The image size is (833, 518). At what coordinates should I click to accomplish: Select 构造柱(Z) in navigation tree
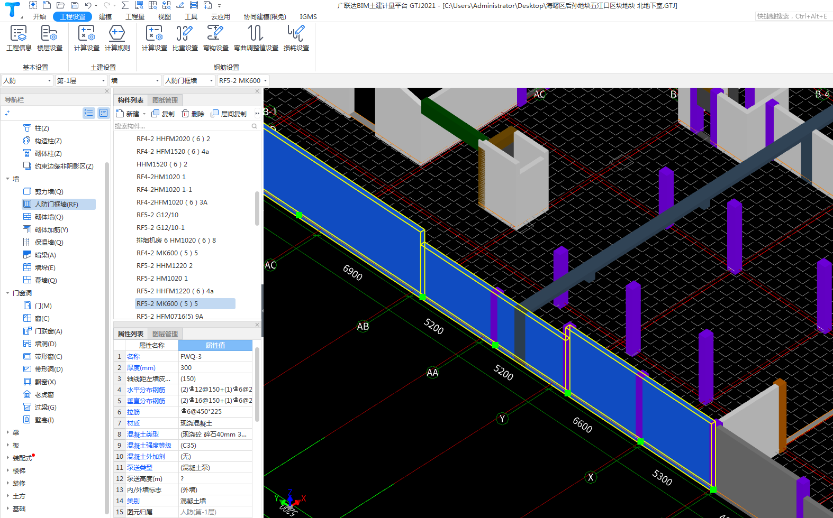pos(48,141)
